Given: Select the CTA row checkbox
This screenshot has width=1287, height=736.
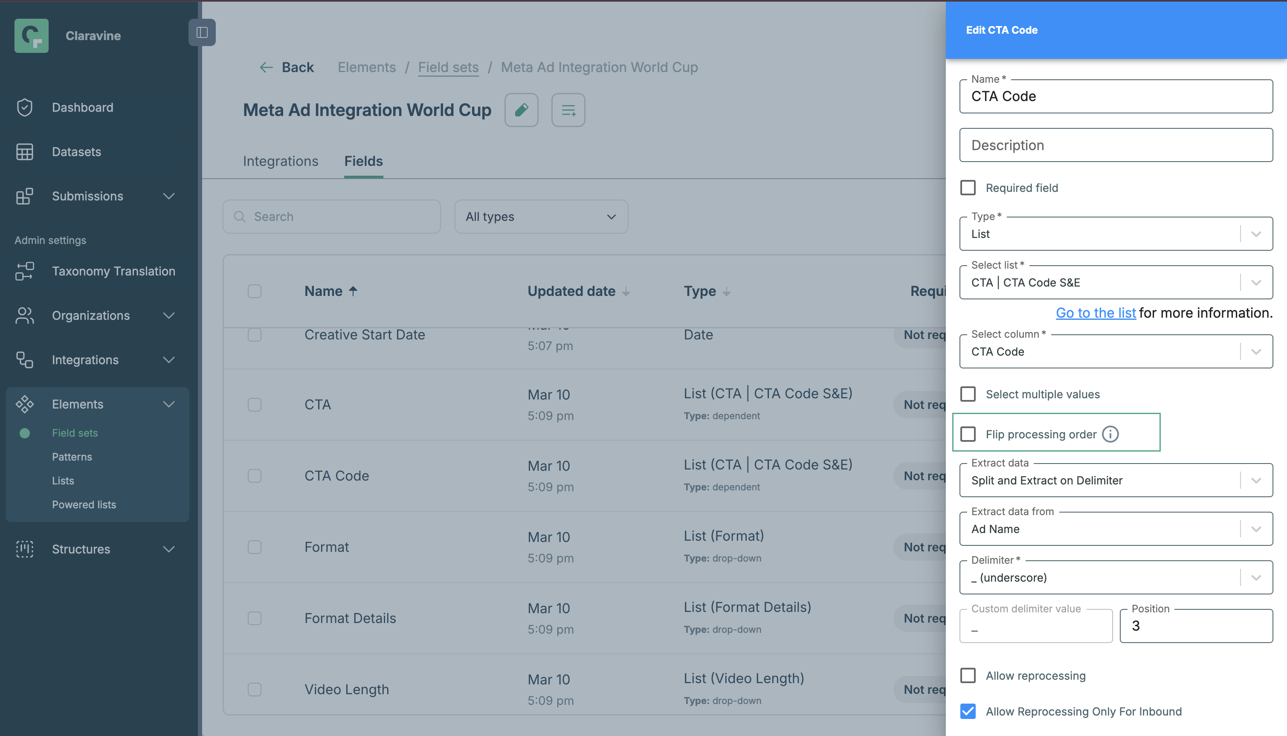Looking at the screenshot, I should coord(254,404).
